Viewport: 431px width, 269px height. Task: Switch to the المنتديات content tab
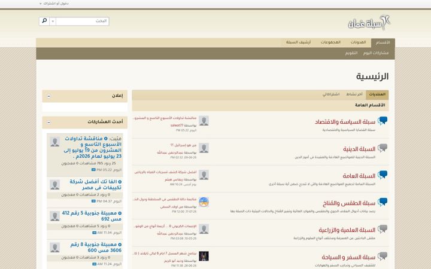377,94
